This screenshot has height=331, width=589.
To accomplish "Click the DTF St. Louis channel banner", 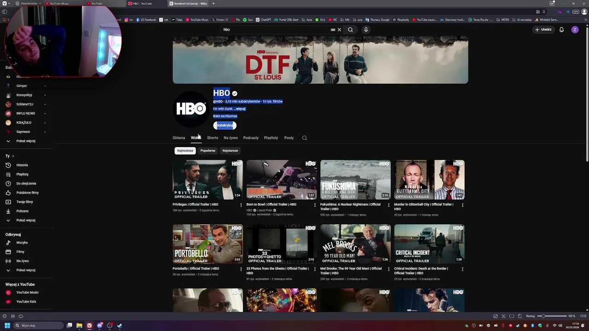I will (320, 60).
